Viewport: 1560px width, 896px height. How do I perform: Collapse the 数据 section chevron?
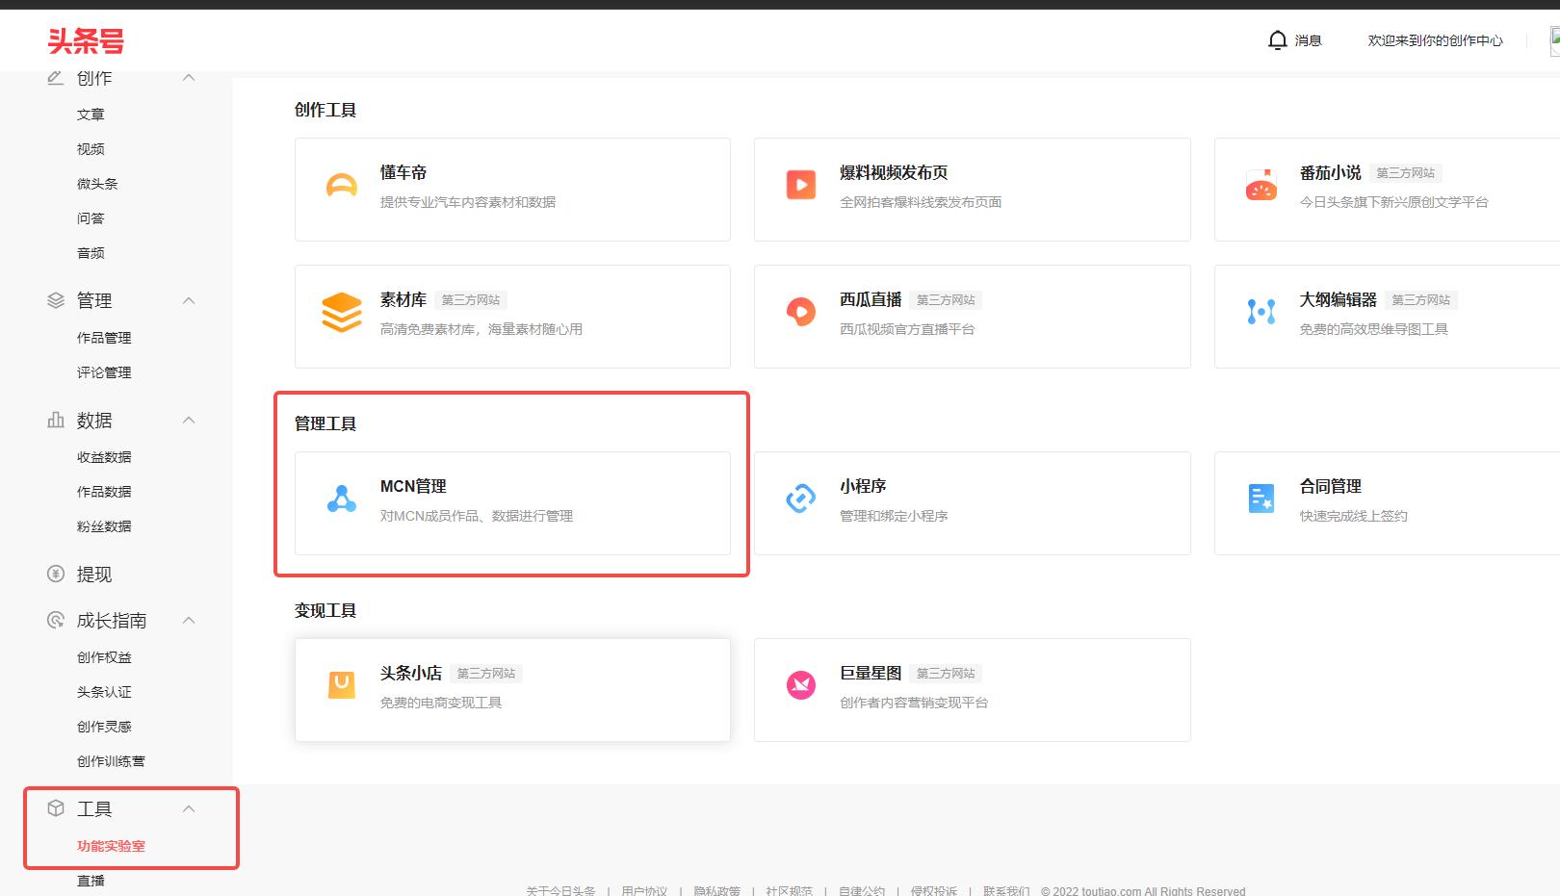click(189, 421)
